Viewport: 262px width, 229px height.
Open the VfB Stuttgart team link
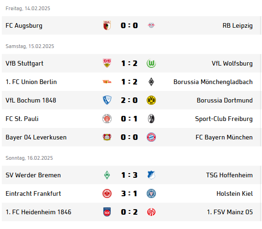pyautogui.click(x=24, y=63)
